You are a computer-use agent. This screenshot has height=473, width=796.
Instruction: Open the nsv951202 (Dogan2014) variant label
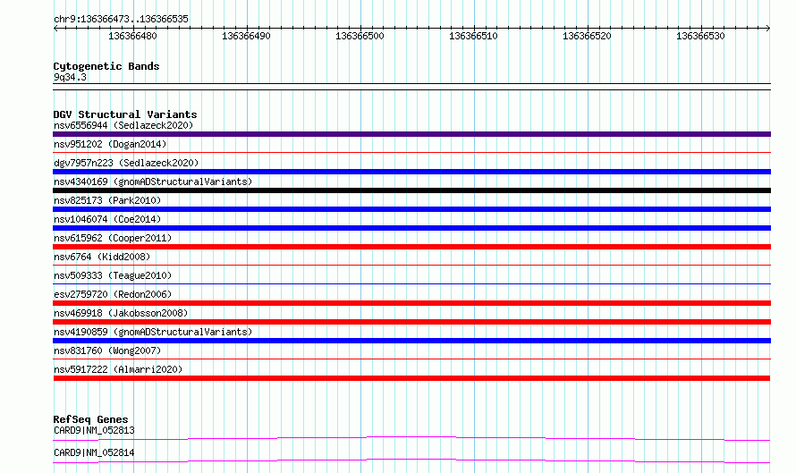coord(110,144)
